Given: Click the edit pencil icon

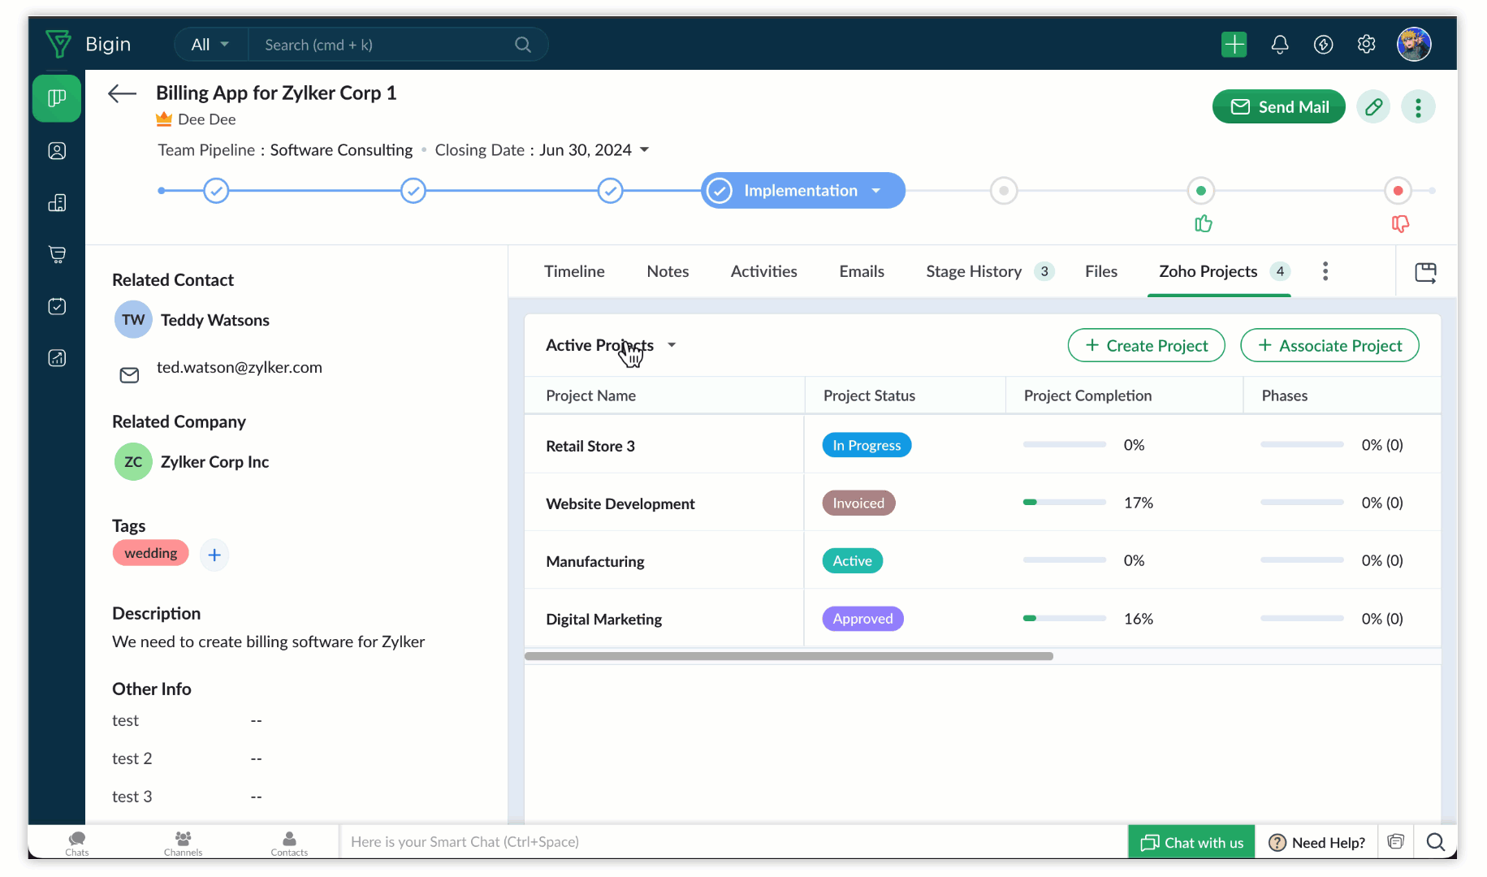Looking at the screenshot, I should tap(1373, 107).
